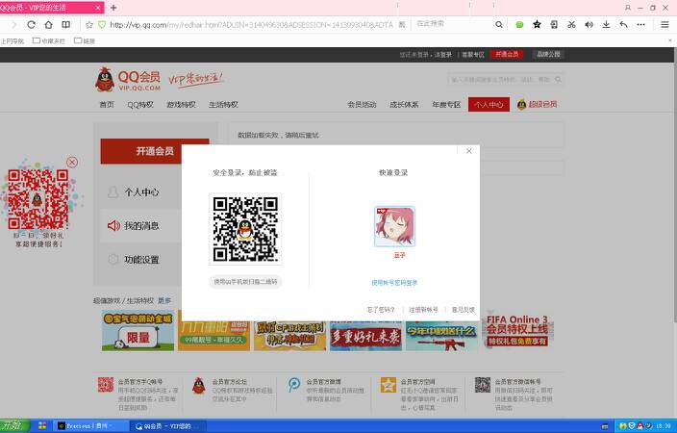Go to the browser home page icon

(x=48, y=25)
